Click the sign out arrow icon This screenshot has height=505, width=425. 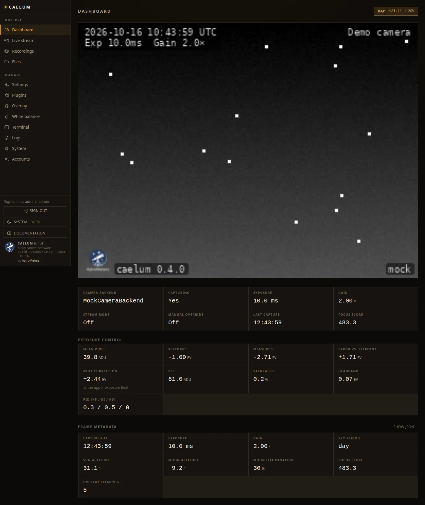click(26, 211)
